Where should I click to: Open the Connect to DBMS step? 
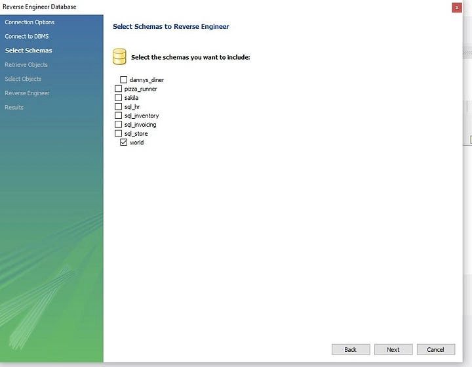coord(27,36)
